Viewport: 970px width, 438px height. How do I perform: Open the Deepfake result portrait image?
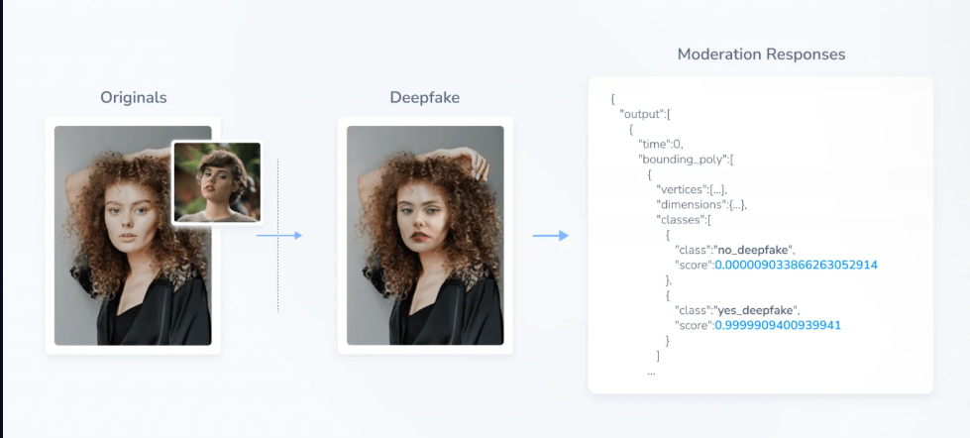[425, 235]
